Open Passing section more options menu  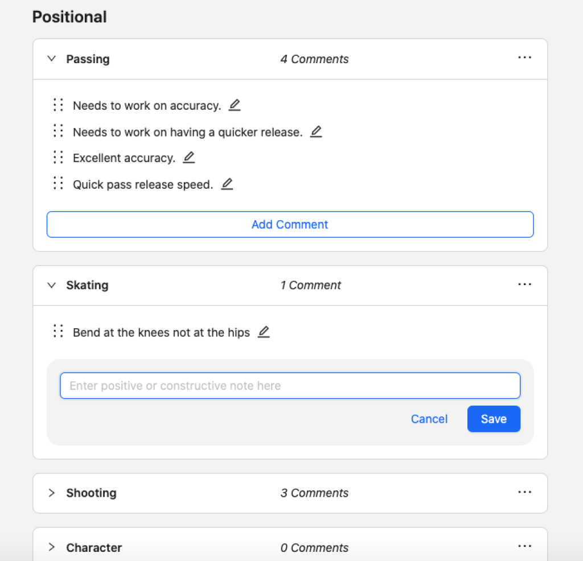point(524,58)
